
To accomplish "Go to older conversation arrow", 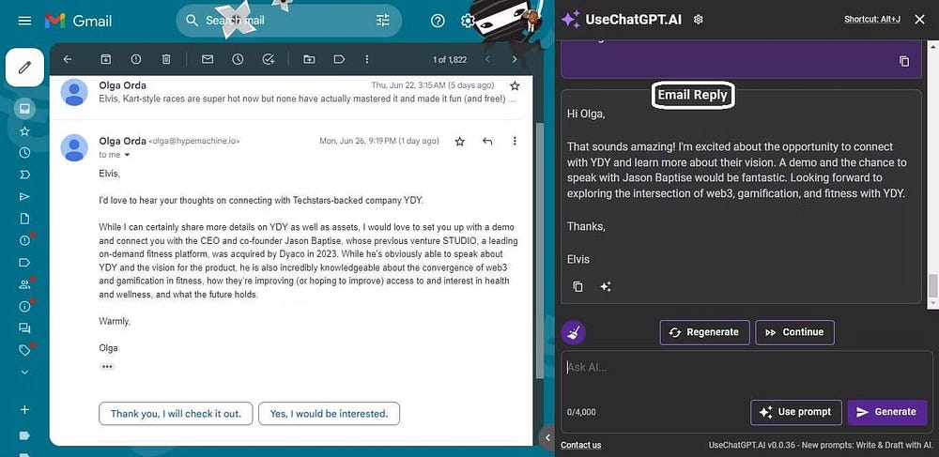I will (x=515, y=59).
